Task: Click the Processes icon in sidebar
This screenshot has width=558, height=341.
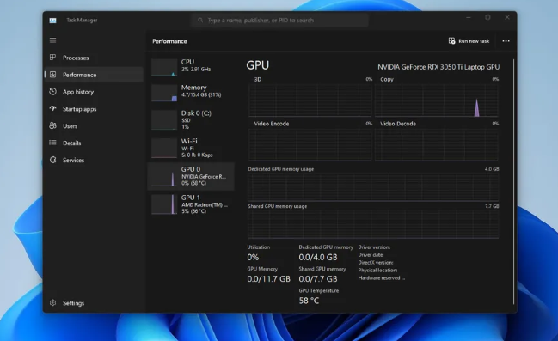Action: coord(52,58)
